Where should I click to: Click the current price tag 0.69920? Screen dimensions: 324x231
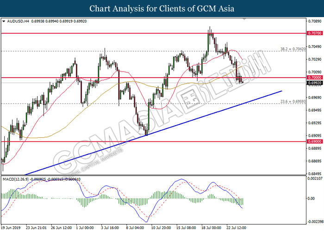click(x=315, y=83)
